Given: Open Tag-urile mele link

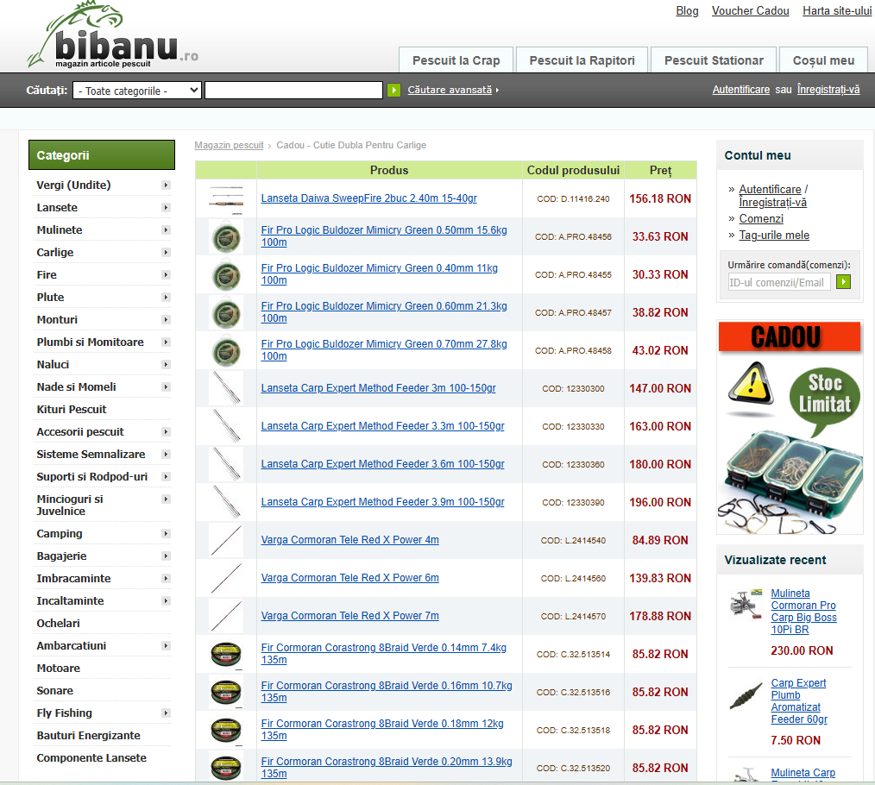Looking at the screenshot, I should pyautogui.click(x=774, y=235).
